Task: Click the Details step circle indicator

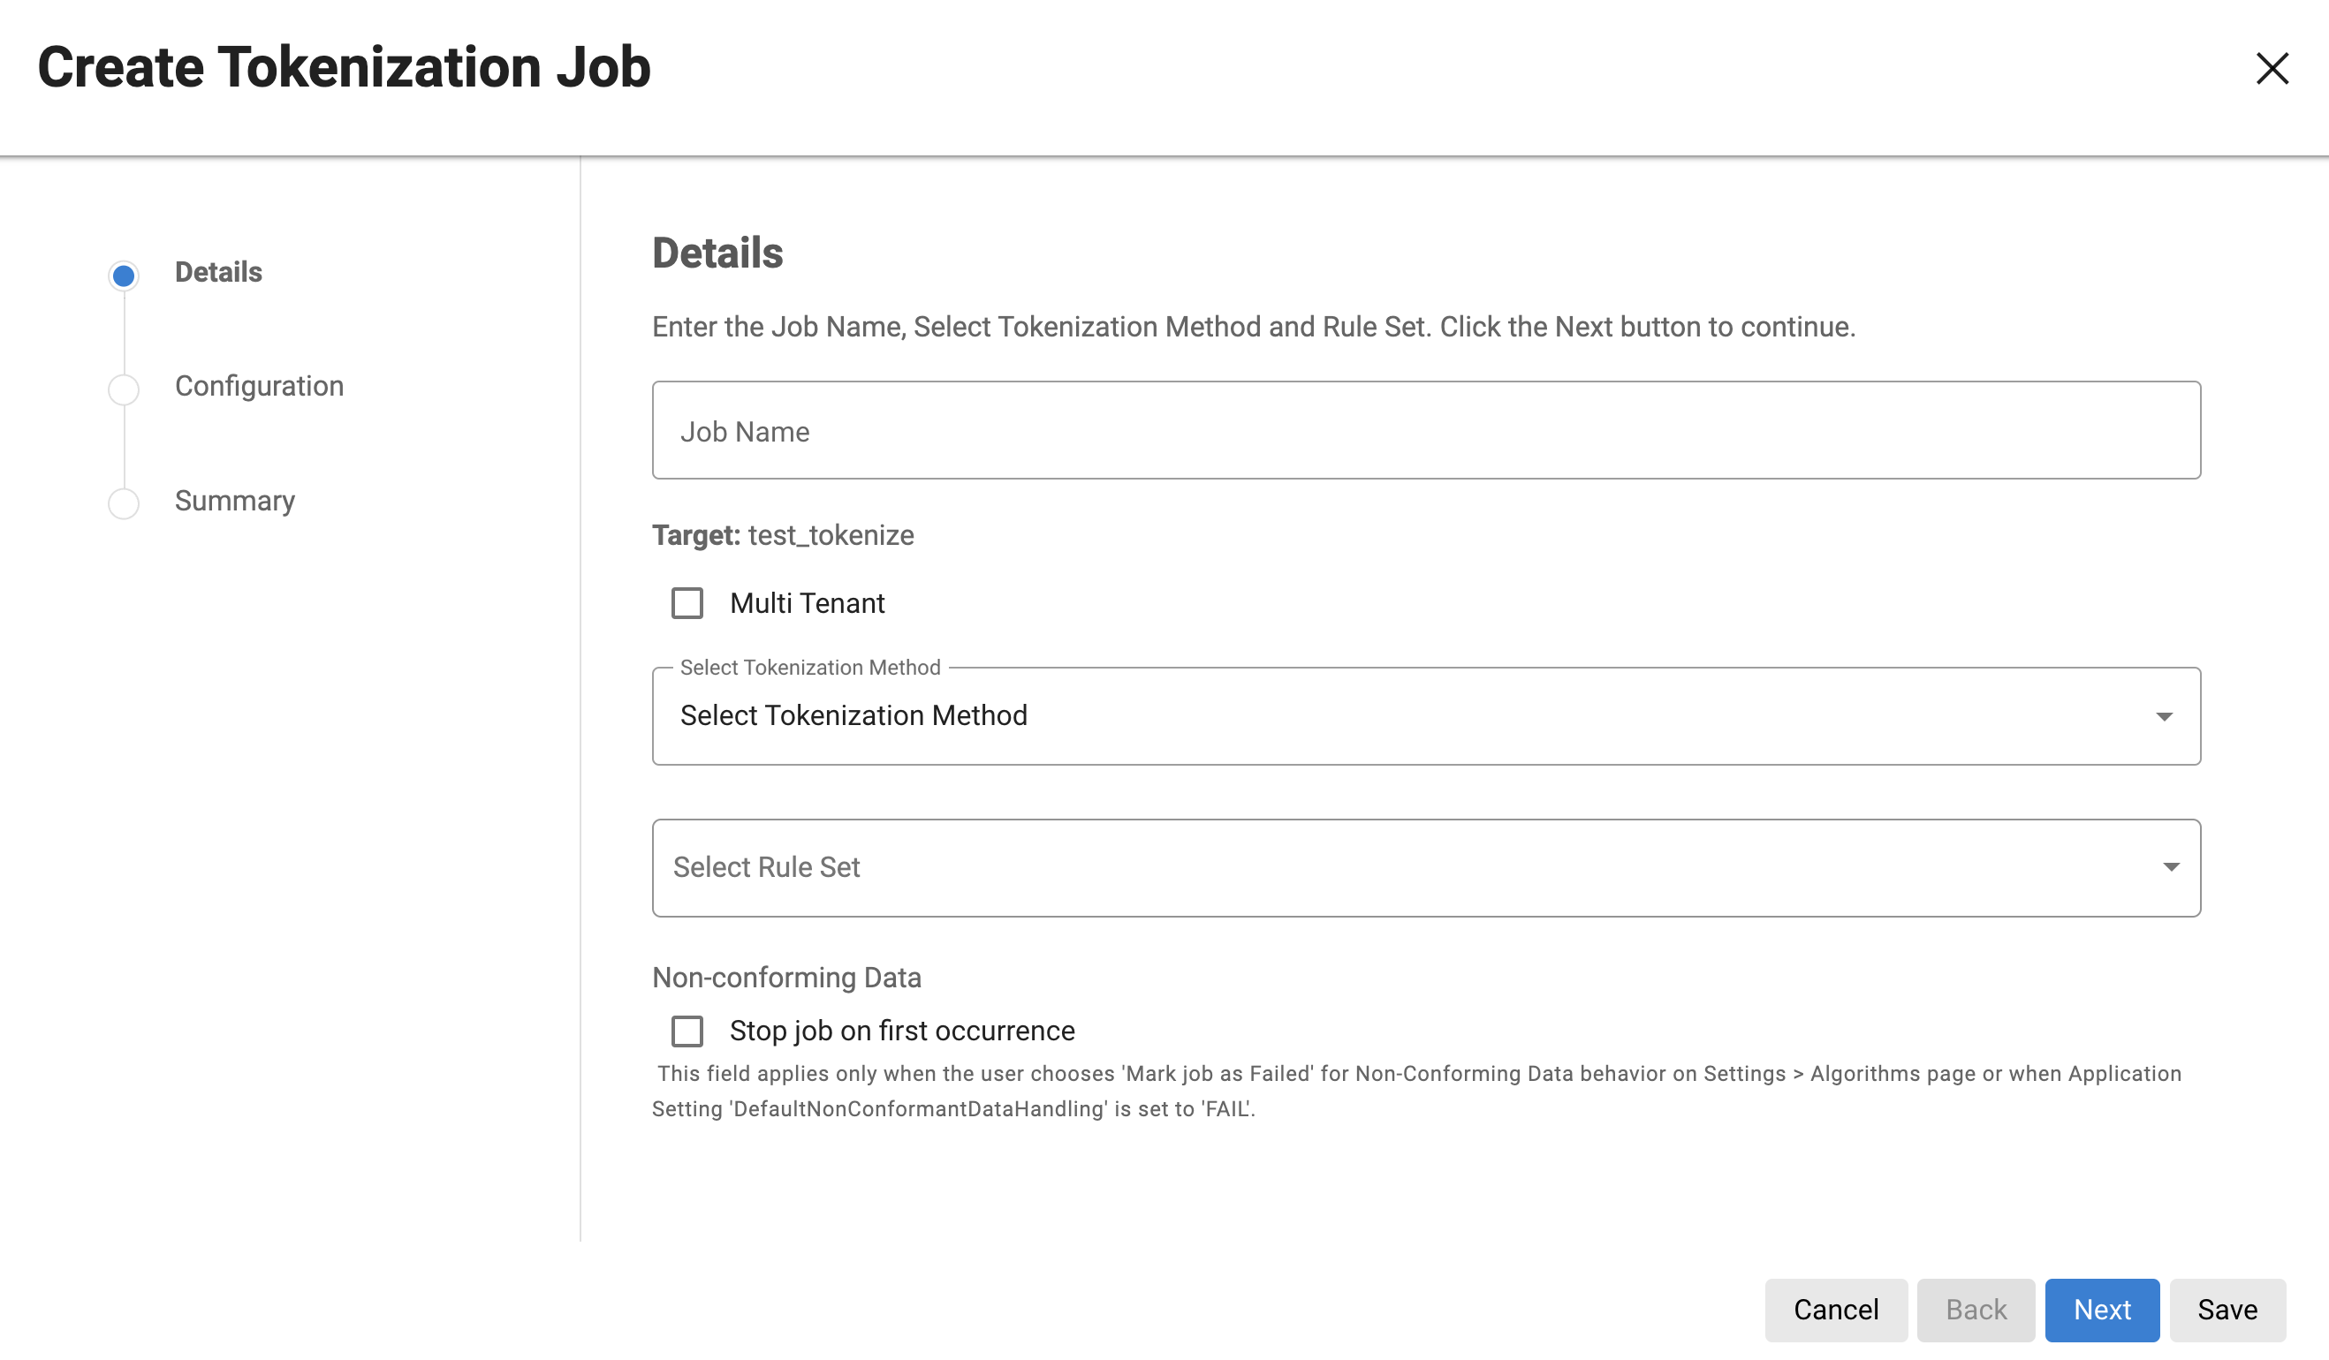Action: tap(124, 276)
